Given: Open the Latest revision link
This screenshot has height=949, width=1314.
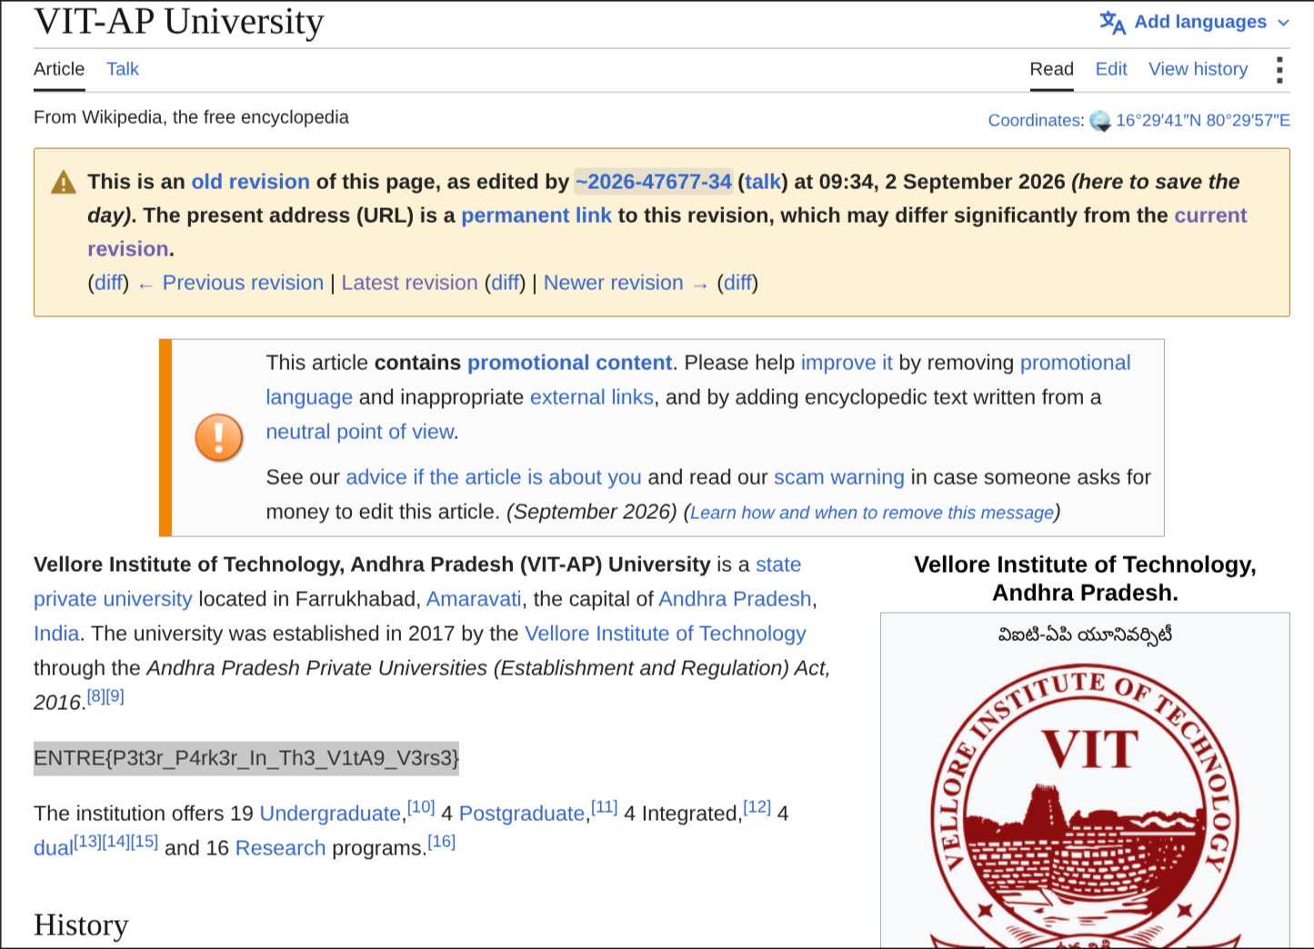Looking at the screenshot, I should 409,283.
